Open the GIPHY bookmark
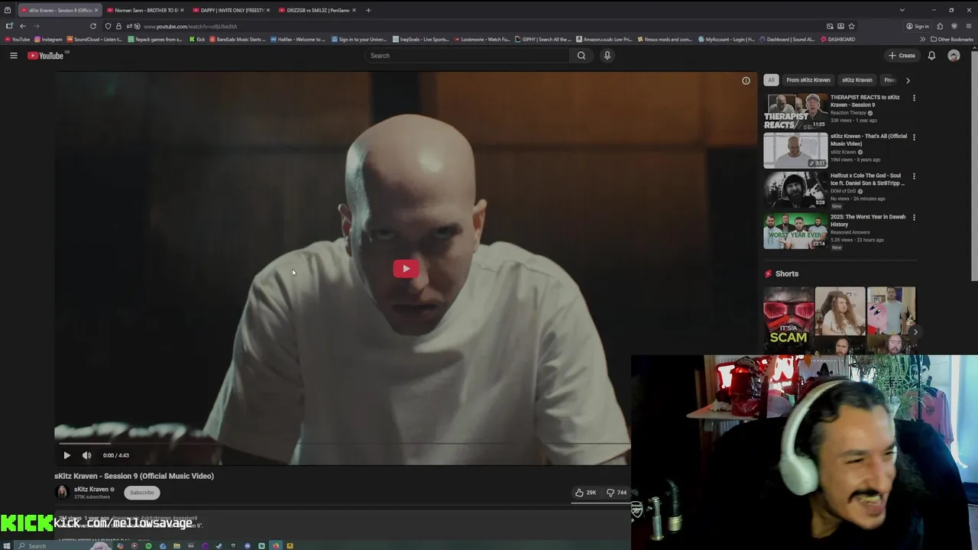 coord(543,39)
